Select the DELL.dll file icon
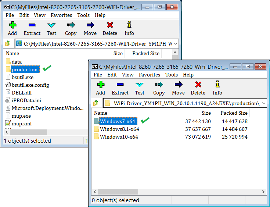The image size is (270, 207). click(8, 93)
